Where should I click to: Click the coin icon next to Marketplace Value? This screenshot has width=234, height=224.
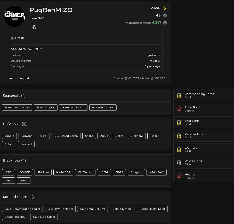pyautogui.click(x=165, y=23)
